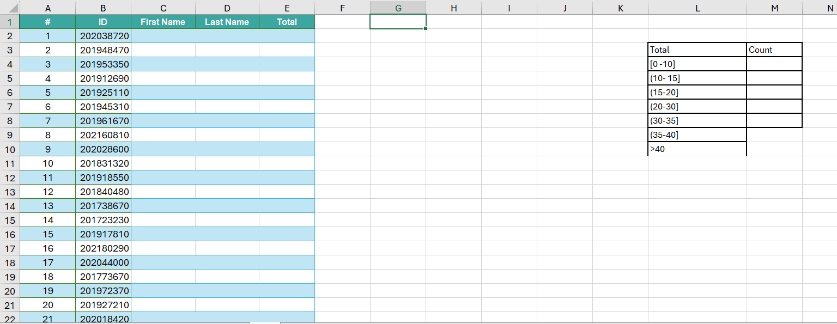Click the cell containing ID 202038720

(x=102, y=36)
